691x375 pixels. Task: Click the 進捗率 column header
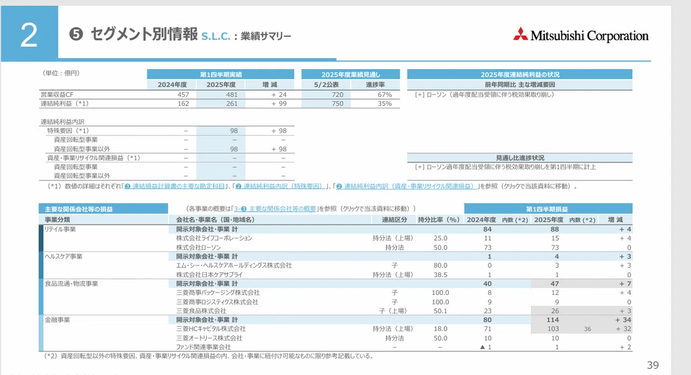point(375,85)
